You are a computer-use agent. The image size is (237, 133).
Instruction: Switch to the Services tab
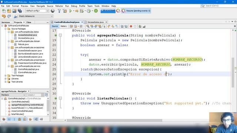click(x=6, y=22)
